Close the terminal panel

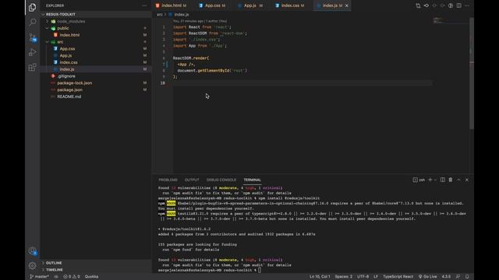click(467, 180)
